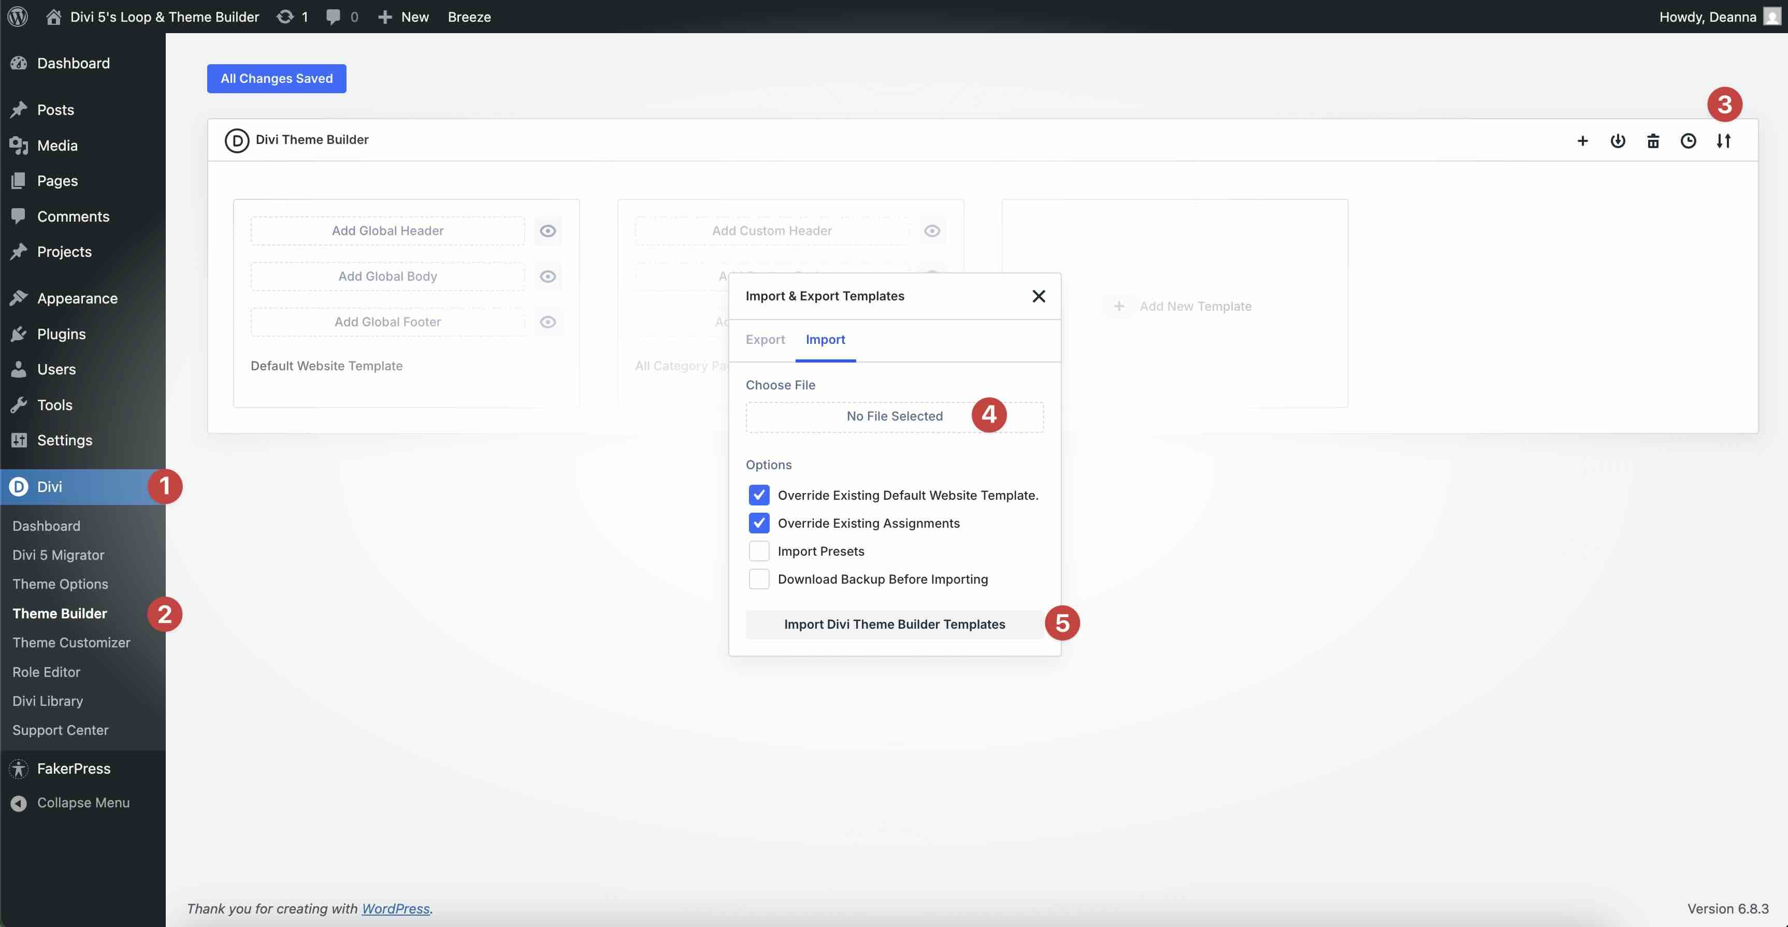Open the Media library from the sidebar icon

[20, 145]
